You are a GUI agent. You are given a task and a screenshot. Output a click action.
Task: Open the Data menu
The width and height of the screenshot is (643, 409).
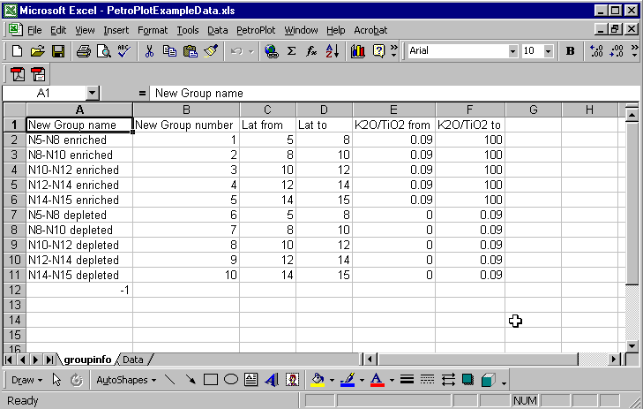coord(217,30)
